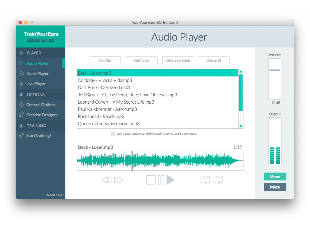Go to the Start training! label
This screenshot has height=232, width=310.
(x=38, y=136)
